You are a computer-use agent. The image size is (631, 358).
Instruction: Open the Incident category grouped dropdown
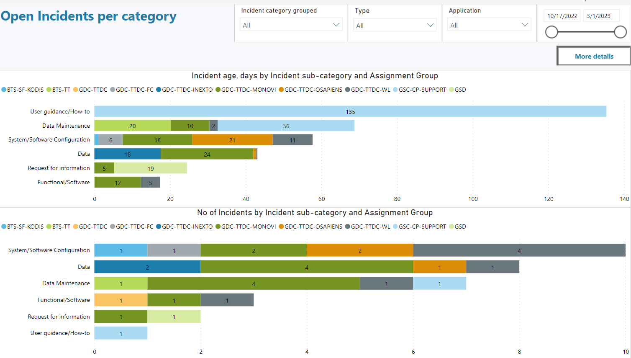tap(291, 25)
